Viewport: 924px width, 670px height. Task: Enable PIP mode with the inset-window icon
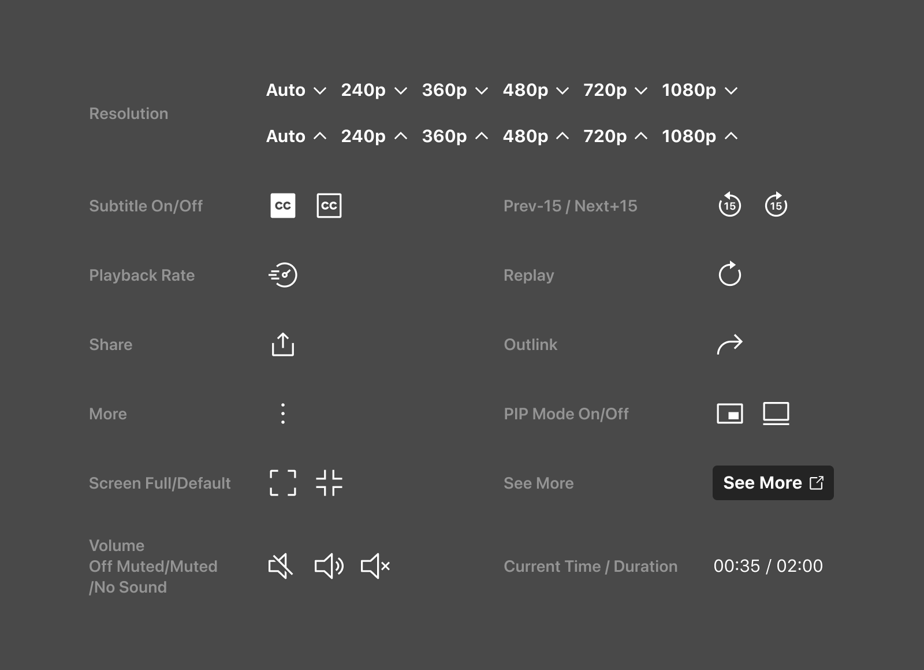[729, 414]
